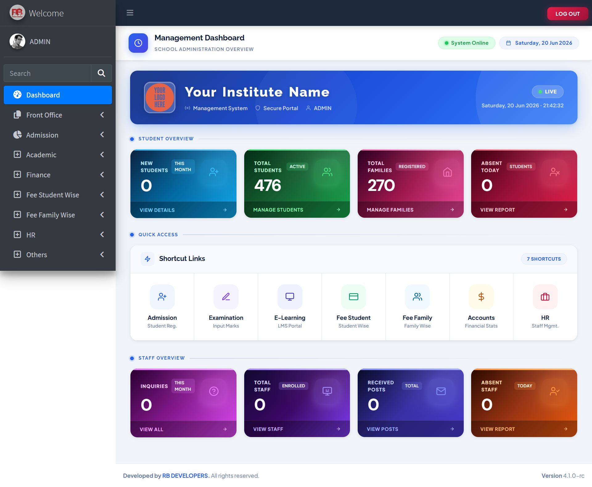
Task: Click the RB logo next to Welcome
Action: [x=17, y=13]
